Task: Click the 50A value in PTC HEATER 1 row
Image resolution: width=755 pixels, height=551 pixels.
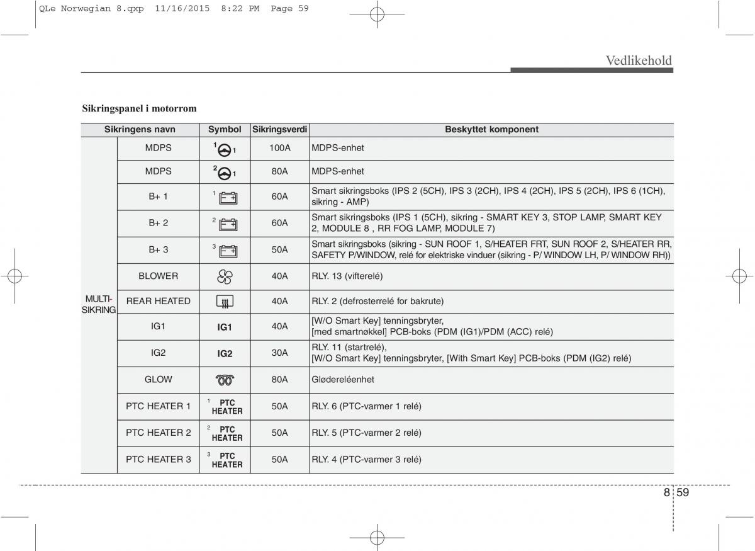Action: coord(280,406)
